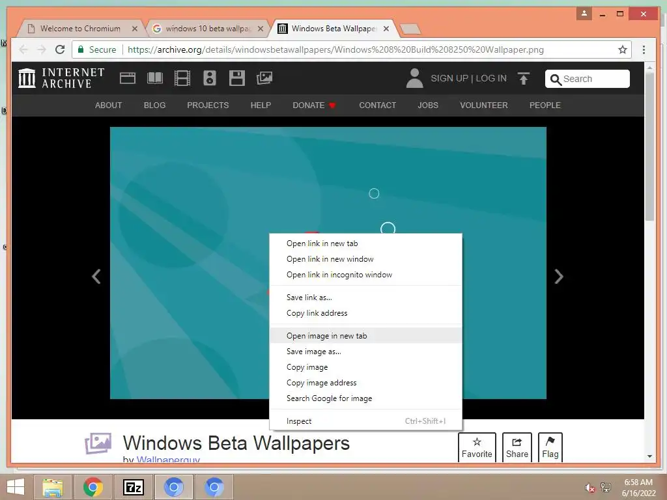Choose Open image in new tab
The height and width of the screenshot is (500, 667).
coord(366,336)
